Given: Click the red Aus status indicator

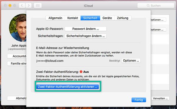Looking at the screenshot, I should (x=81, y=72).
